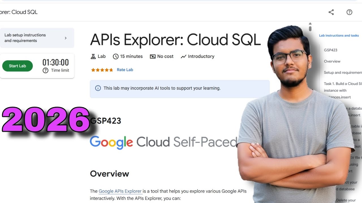This screenshot has width=362, height=203.
Task: Click the Time limit help icon
Action: [46, 70]
